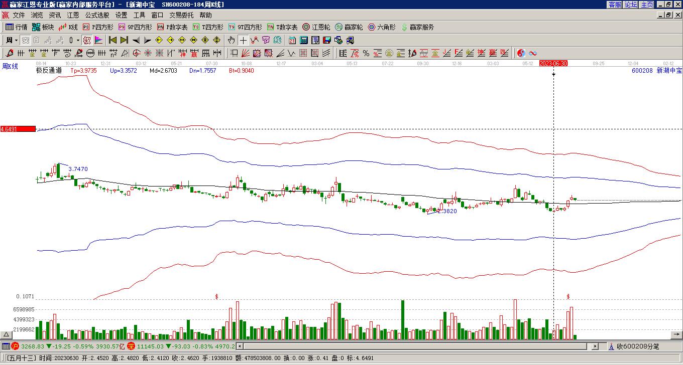This screenshot has width=683, height=365.
Task: Click the calendar date icon
Action: [292, 40]
